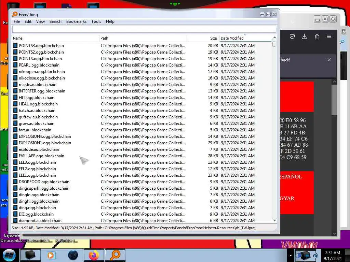Open the File menu in Everything
The width and height of the screenshot is (350, 262).
click(x=16, y=21)
